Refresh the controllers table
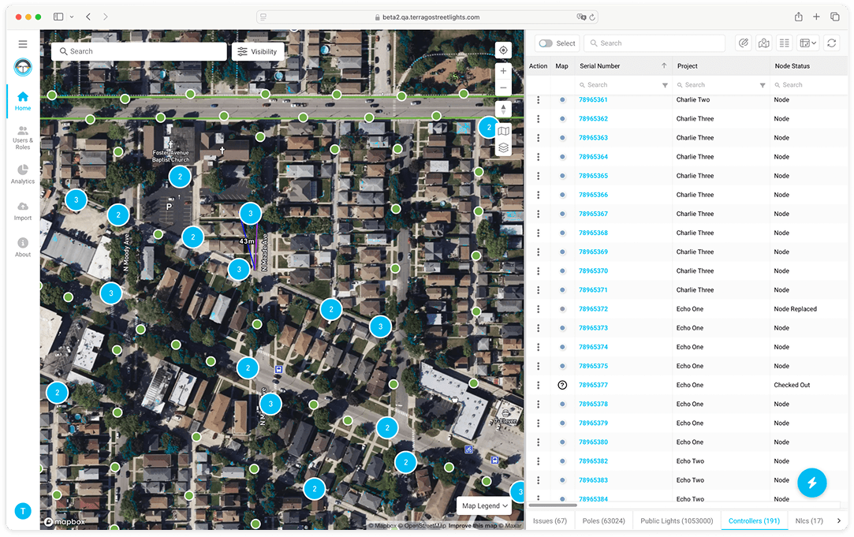Viewport: 854px width, 537px height. point(831,43)
